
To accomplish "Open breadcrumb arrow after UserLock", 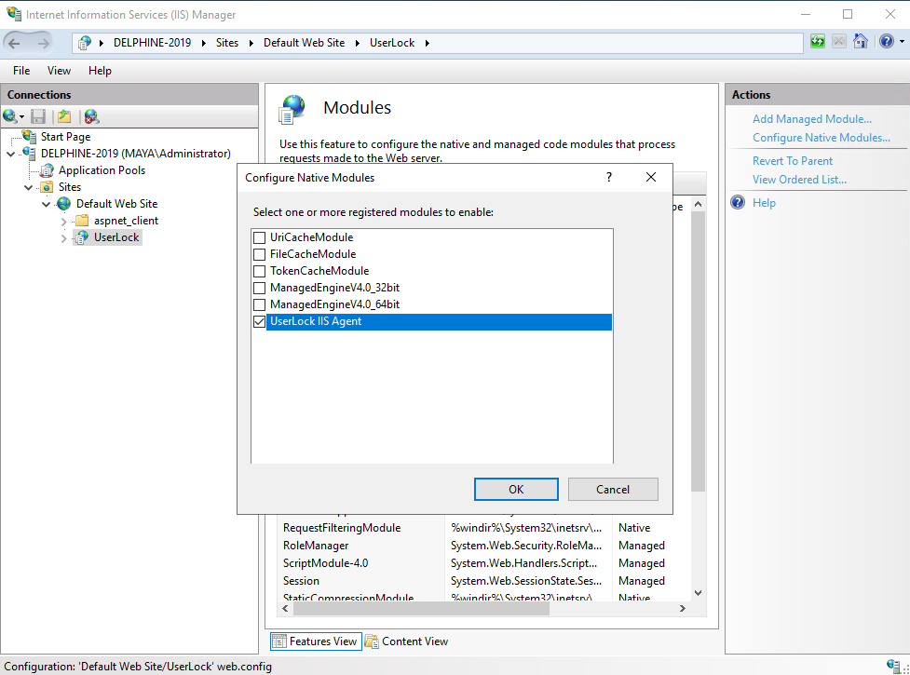I will pyautogui.click(x=428, y=43).
